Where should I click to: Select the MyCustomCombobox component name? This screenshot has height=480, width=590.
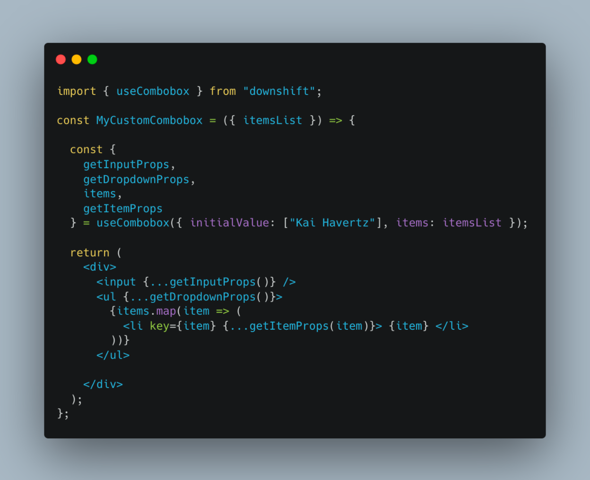click(149, 120)
